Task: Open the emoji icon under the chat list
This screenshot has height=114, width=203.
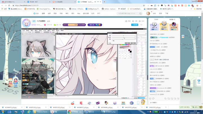Action: tap(150, 99)
